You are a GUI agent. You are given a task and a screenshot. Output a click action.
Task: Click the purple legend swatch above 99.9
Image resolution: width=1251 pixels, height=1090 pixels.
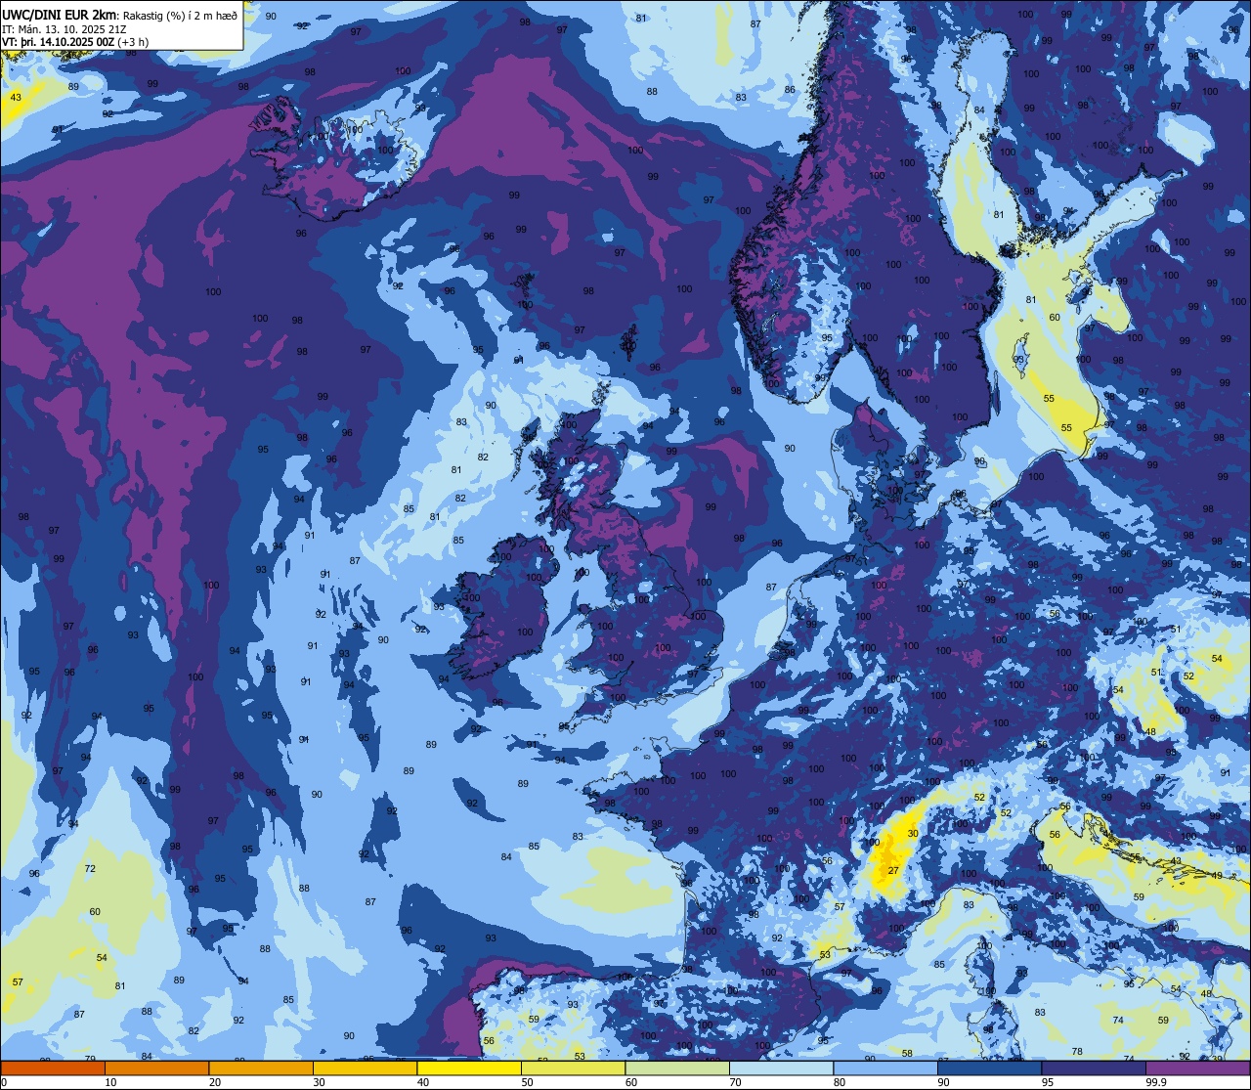(x=1197, y=1068)
